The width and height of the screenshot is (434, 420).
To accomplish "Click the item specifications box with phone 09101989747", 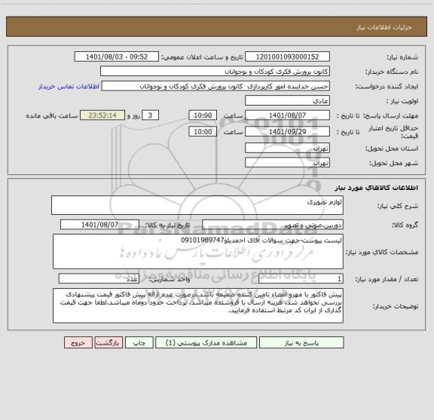I will coord(198,252).
